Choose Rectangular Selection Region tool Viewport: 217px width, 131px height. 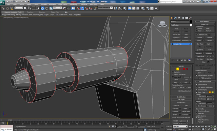tap(34, 8)
